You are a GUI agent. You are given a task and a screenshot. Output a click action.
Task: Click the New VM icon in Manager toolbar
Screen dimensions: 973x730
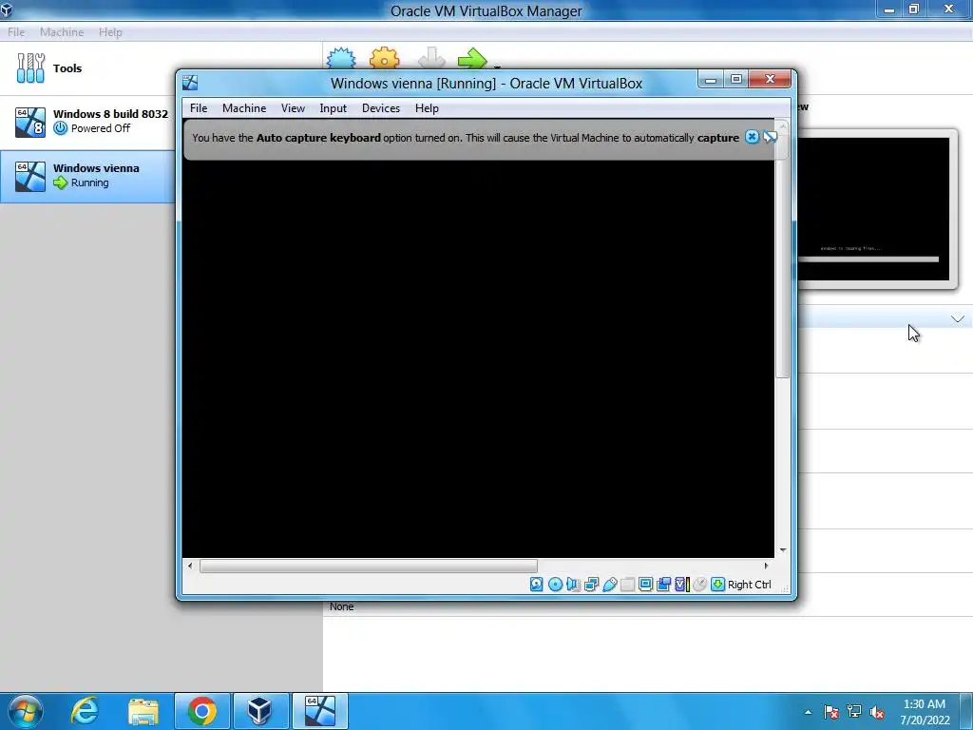click(x=341, y=59)
